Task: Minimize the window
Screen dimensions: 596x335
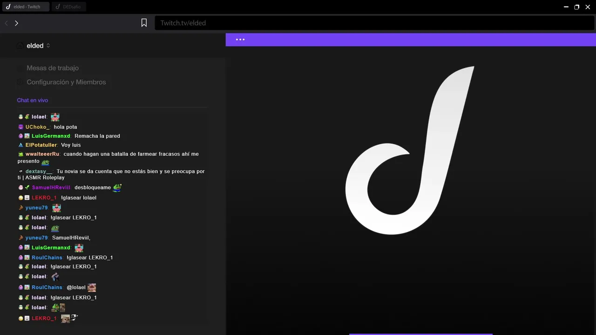Action: point(566,7)
